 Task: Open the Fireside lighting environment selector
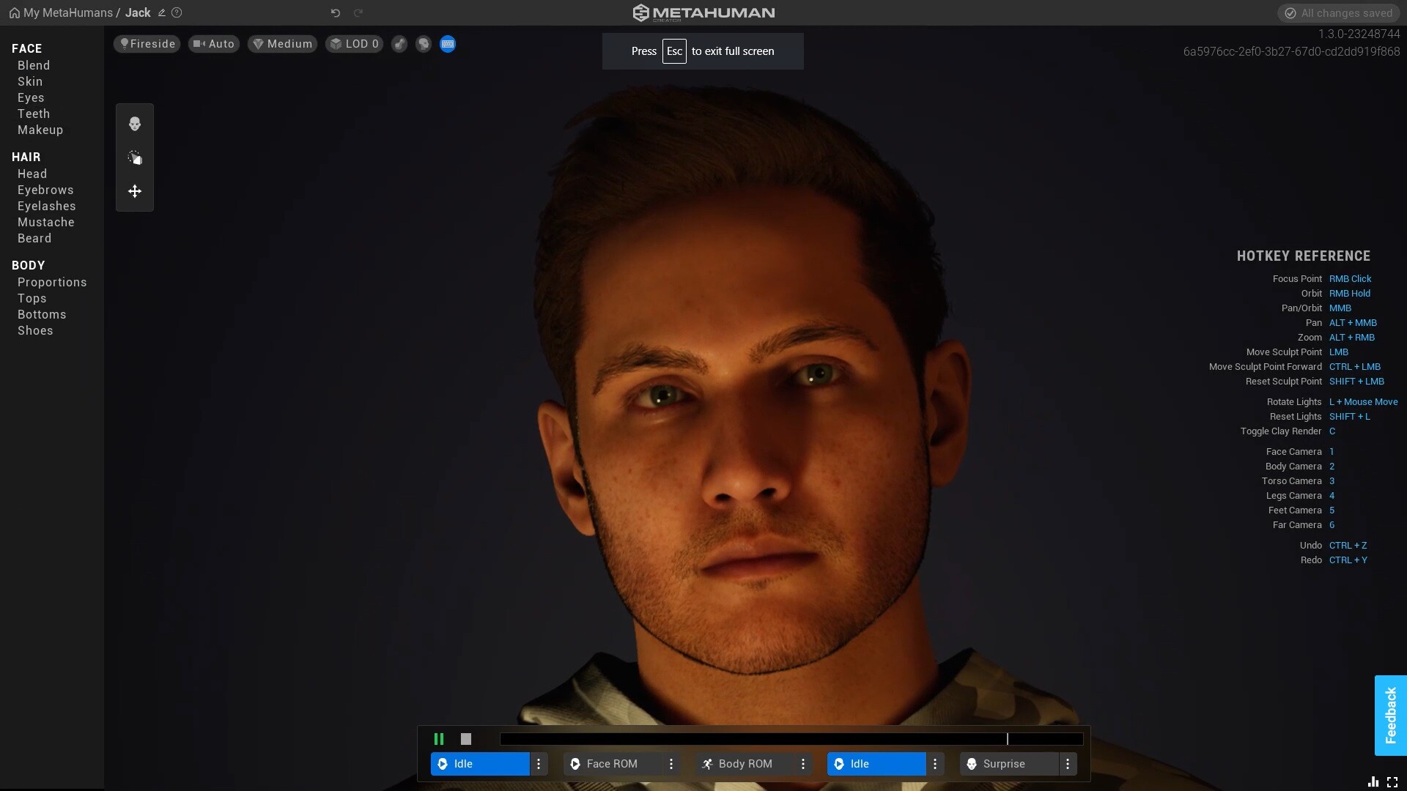coord(146,44)
